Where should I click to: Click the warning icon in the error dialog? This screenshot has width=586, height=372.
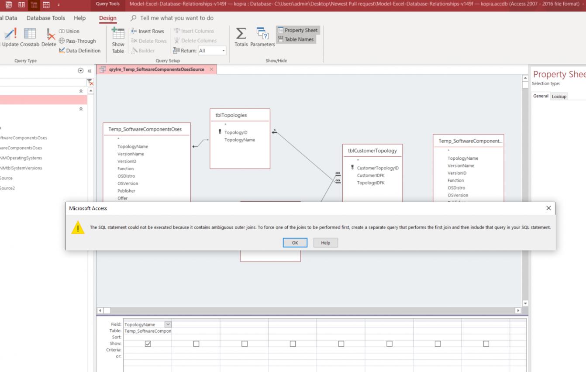[79, 227]
